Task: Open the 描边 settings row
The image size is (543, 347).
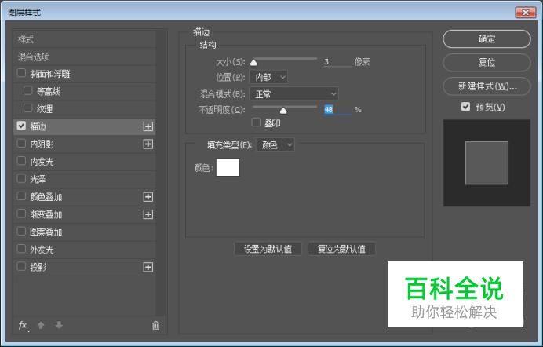Action: [85, 126]
